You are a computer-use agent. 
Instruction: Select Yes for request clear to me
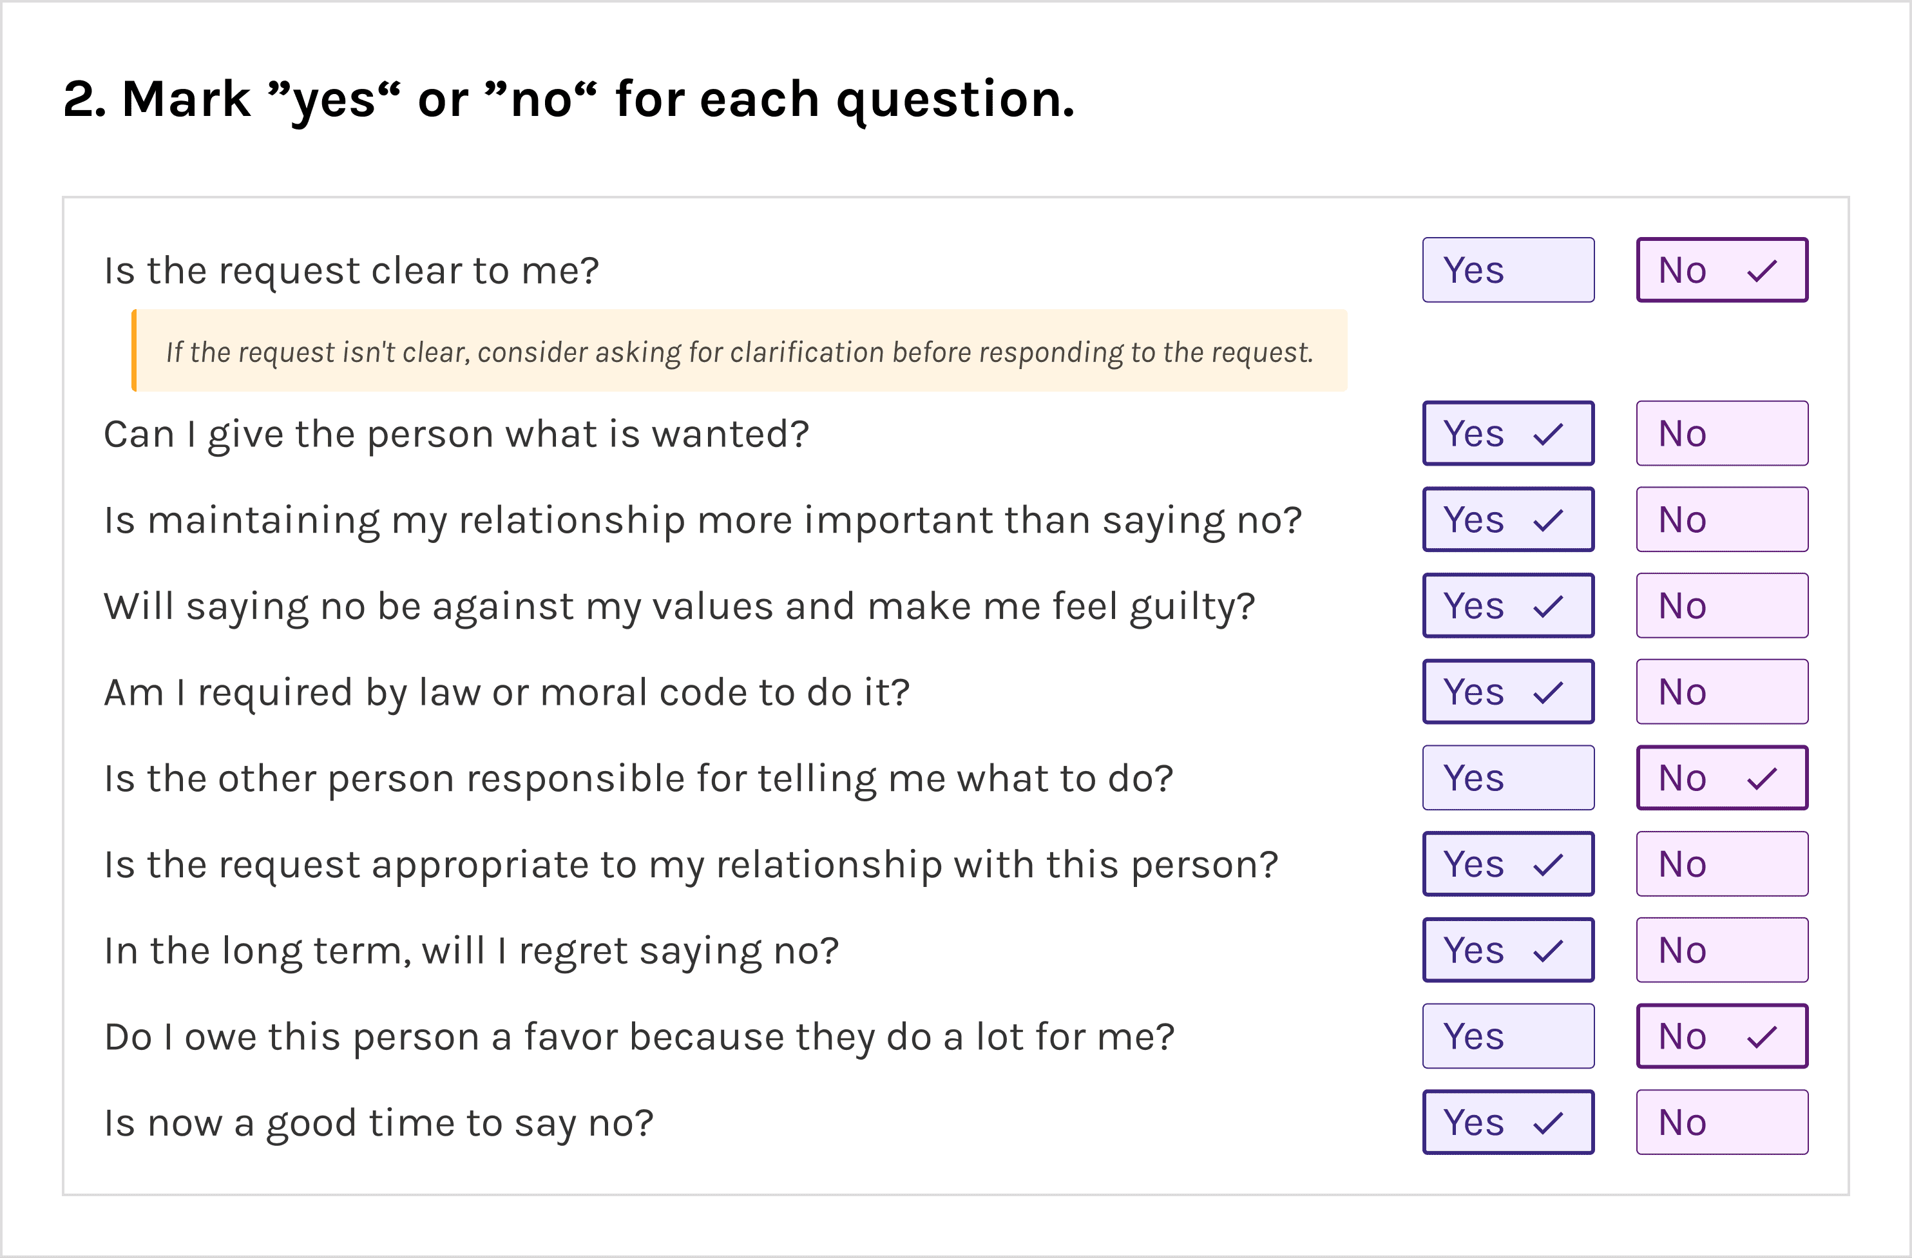click(1508, 270)
